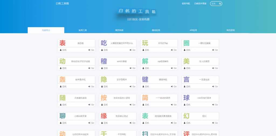
Task: Click the red 表 card icon
Action: pyautogui.click(x=63, y=43)
